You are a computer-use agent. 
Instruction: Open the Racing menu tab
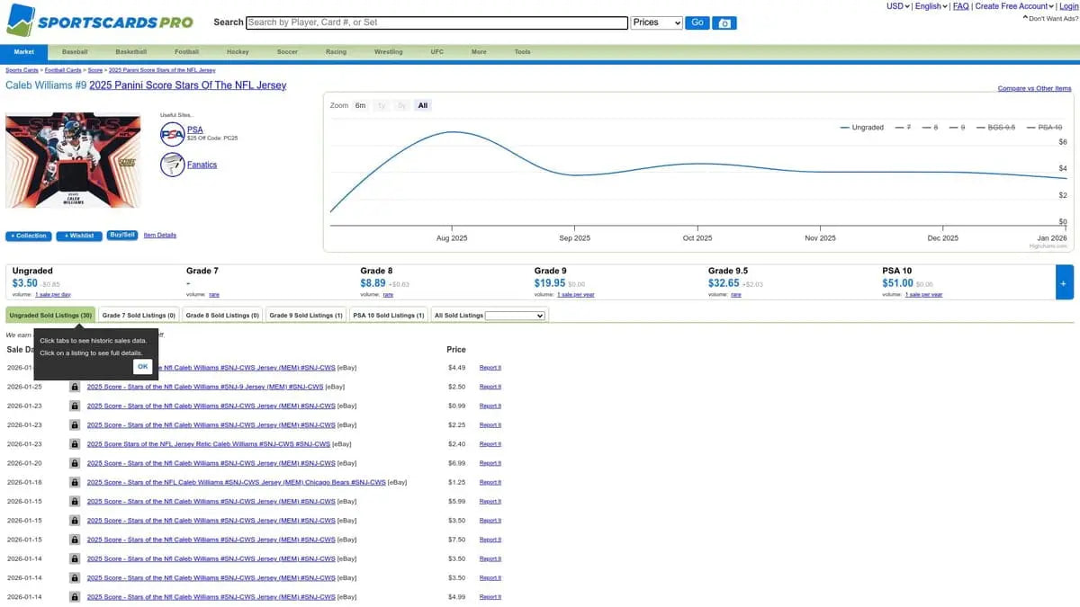click(336, 52)
